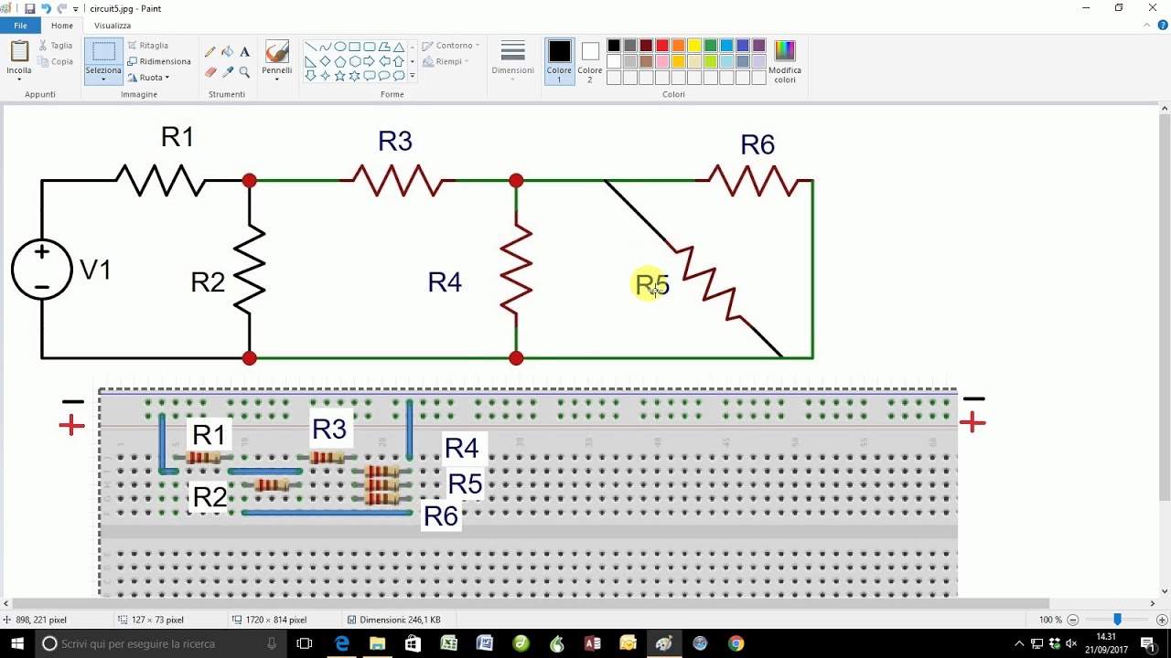Pick the green color swatch
The width and height of the screenshot is (1171, 658).
click(711, 46)
